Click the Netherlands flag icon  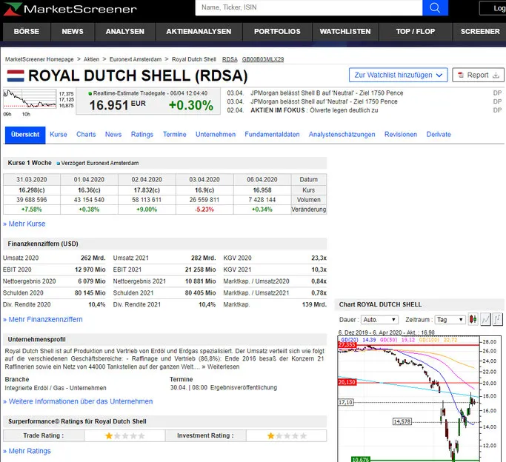16,76
